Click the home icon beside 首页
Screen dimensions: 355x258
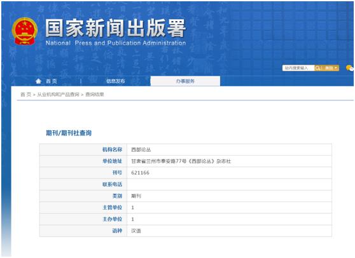click(x=38, y=81)
